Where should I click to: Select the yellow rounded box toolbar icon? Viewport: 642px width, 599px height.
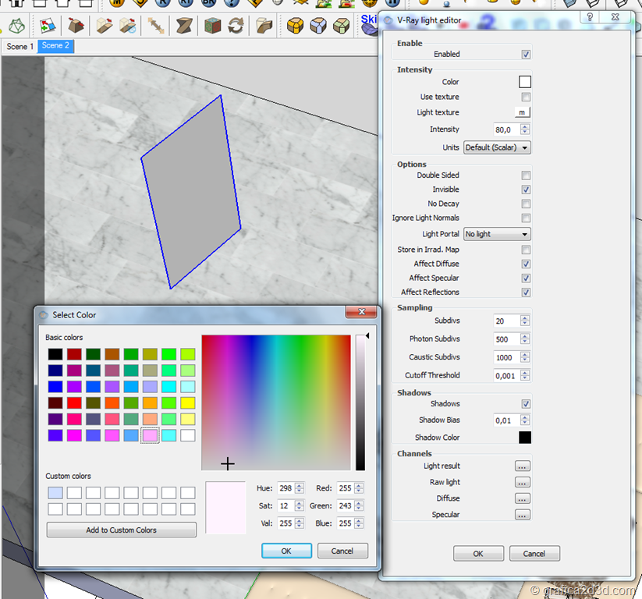pos(295,27)
